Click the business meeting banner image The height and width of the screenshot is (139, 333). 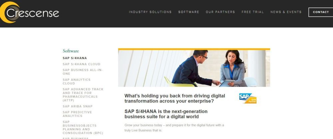194,69
